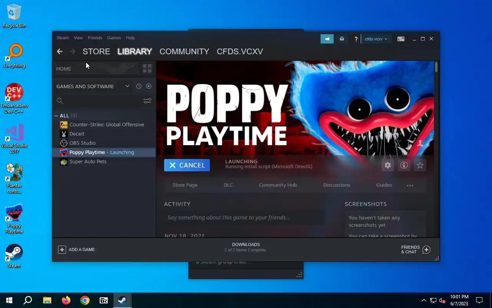
Task: Open advanced library filter sliders icon
Action: coord(147,101)
